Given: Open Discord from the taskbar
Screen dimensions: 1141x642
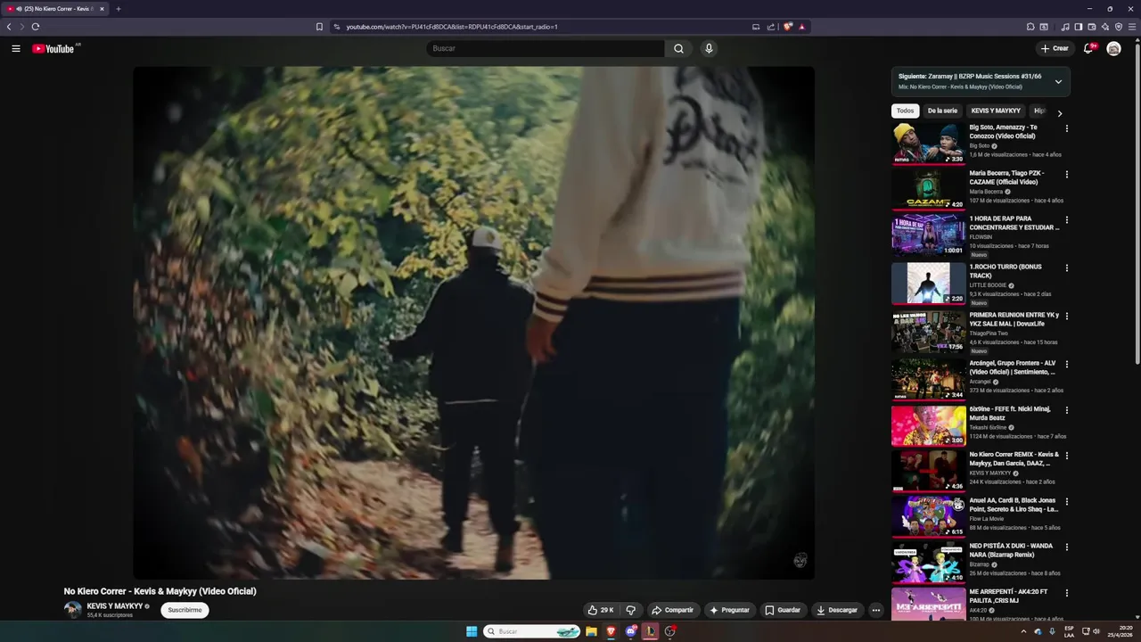Looking at the screenshot, I should coord(631,631).
